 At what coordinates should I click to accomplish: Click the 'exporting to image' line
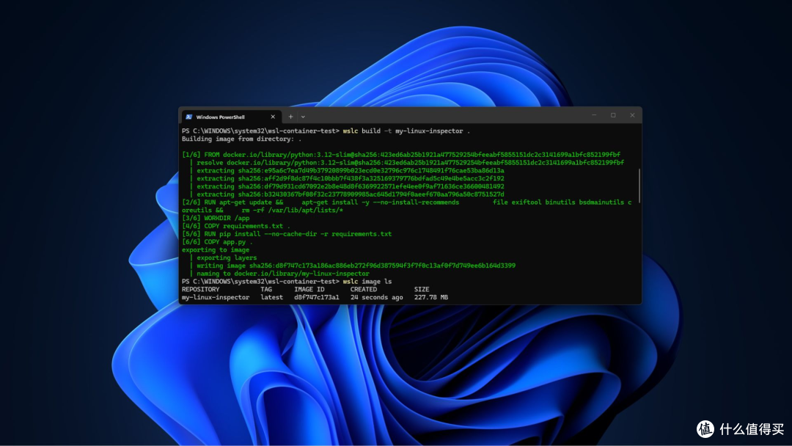click(216, 250)
